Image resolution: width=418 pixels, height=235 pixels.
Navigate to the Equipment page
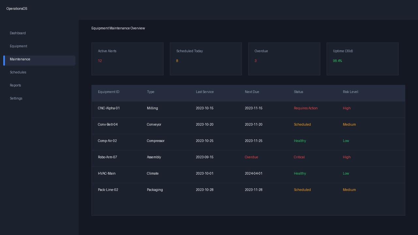tap(18, 46)
